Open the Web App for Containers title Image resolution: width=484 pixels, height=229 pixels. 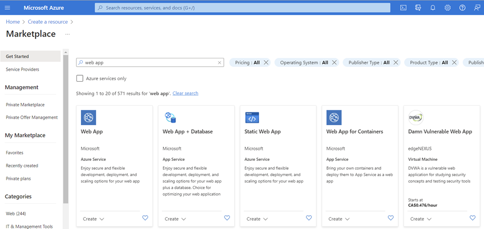[x=354, y=132]
